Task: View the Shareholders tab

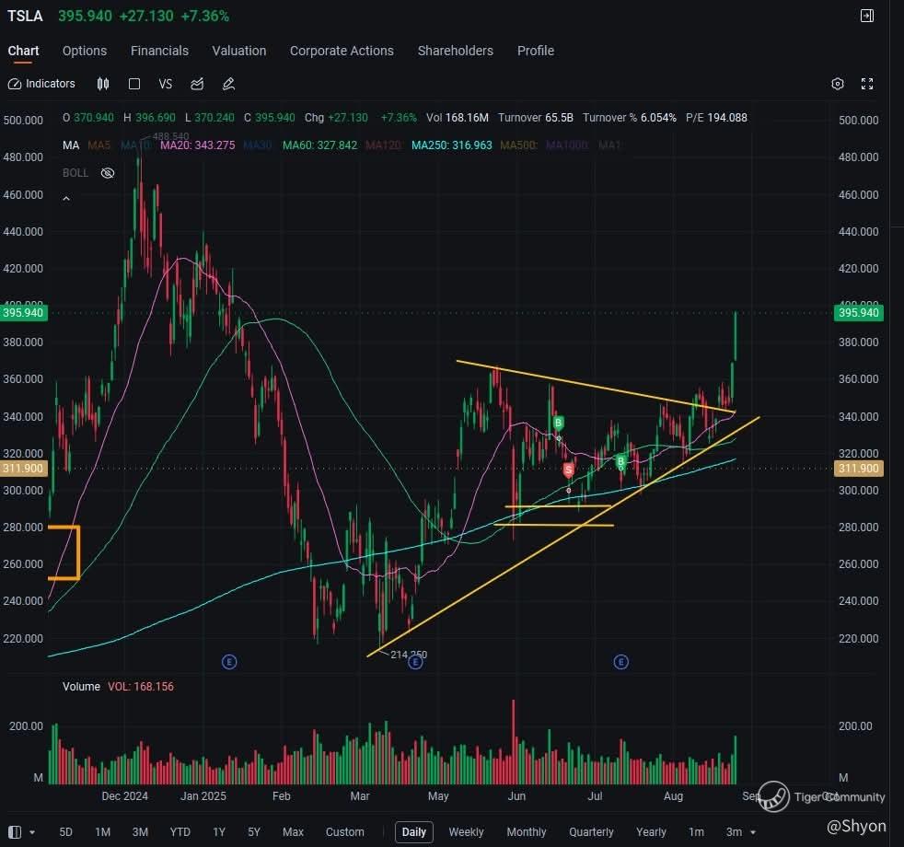Action: click(x=456, y=51)
